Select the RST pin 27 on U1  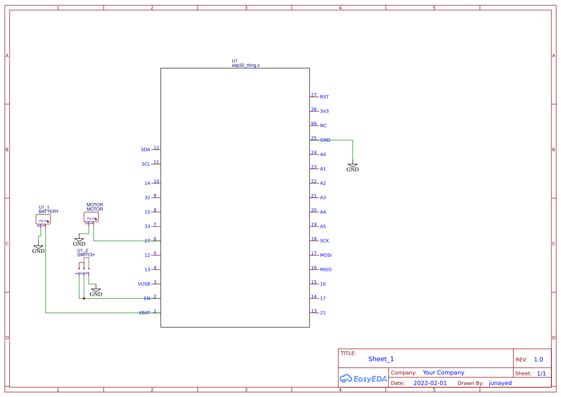pyautogui.click(x=315, y=96)
